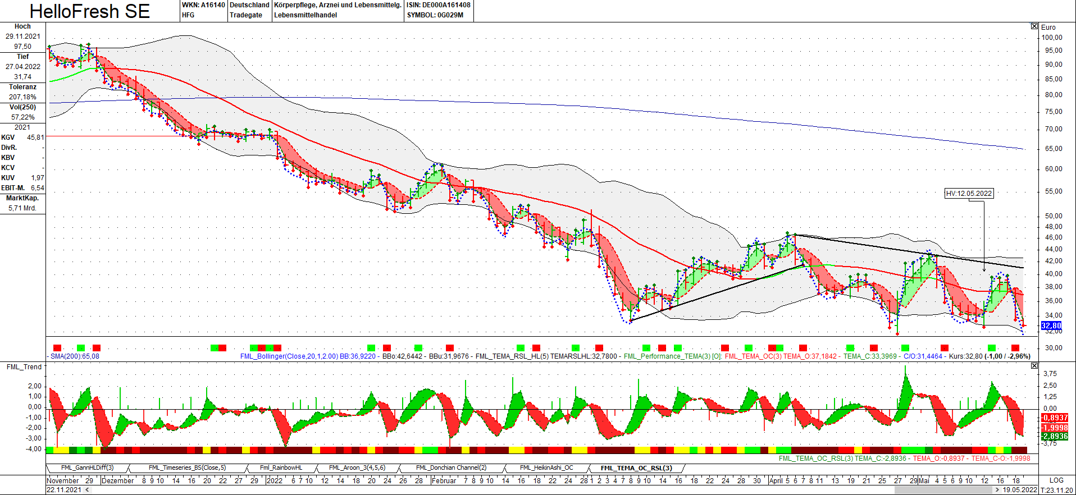1076x495 pixels.
Task: Click the Tradegate exchange label
Action: coord(246,15)
